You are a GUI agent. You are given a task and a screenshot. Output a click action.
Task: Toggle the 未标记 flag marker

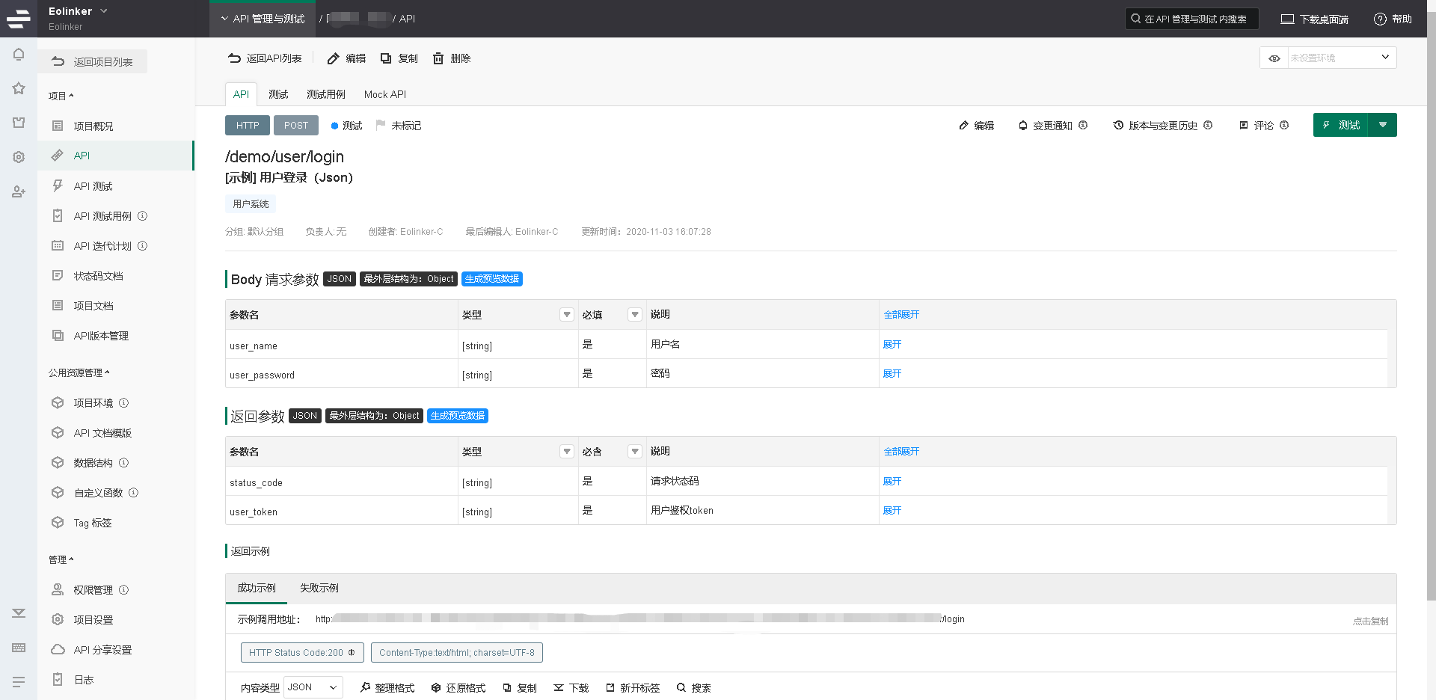399,126
